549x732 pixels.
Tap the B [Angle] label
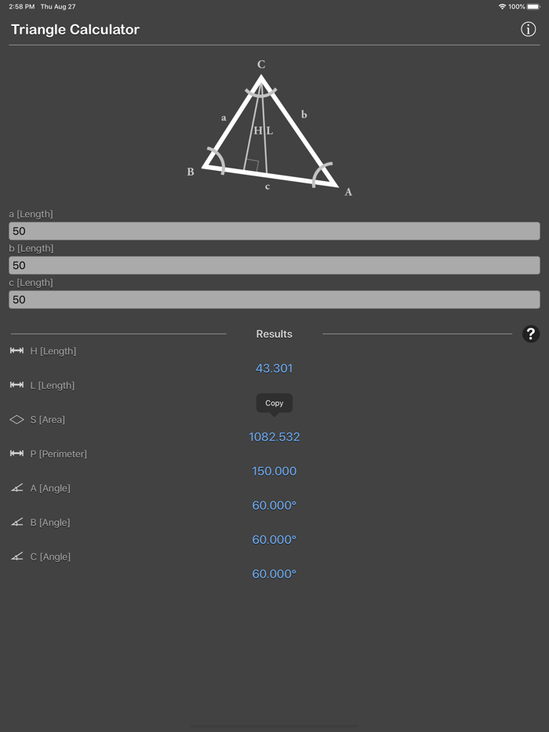click(x=50, y=523)
